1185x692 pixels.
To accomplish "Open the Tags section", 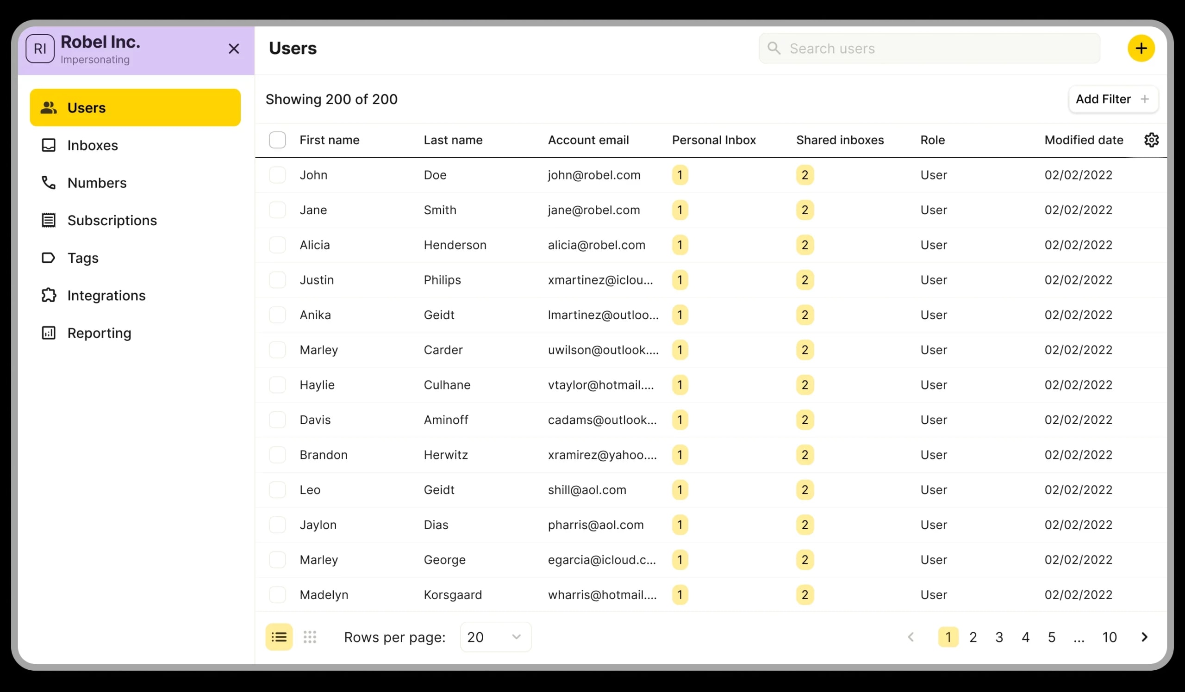I will tap(135, 258).
